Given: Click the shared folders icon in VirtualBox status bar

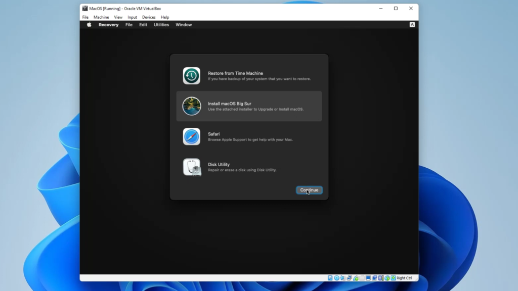Looking at the screenshot, I should pos(362,278).
